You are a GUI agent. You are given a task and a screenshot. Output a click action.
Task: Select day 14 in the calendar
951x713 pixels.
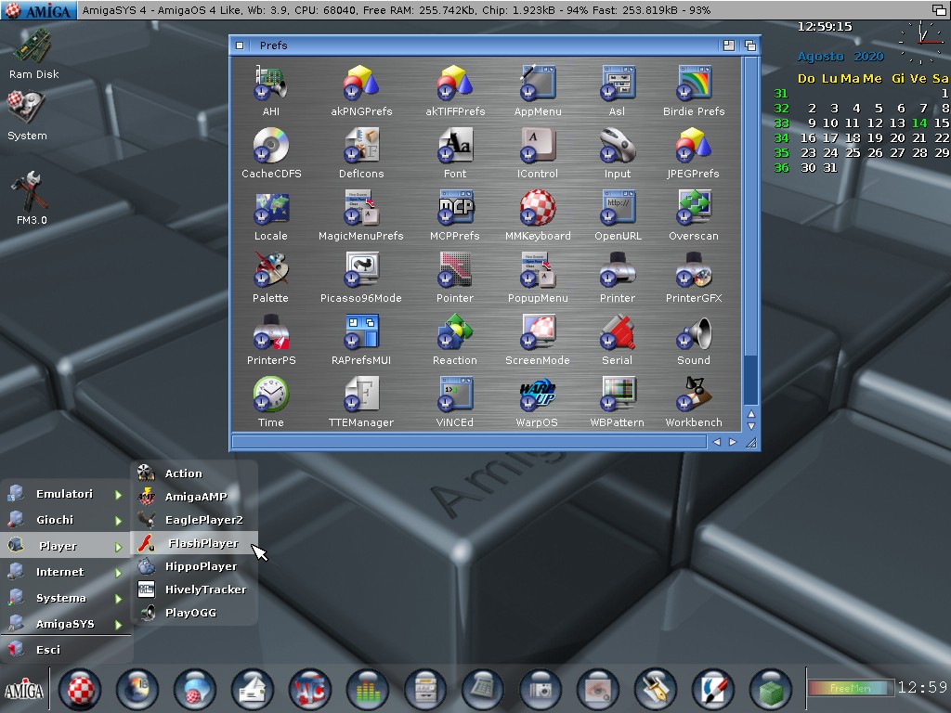pos(919,123)
